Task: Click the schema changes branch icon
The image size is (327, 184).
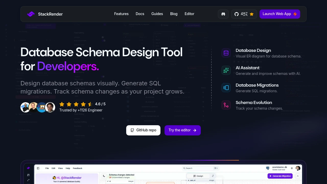Action: (104, 176)
